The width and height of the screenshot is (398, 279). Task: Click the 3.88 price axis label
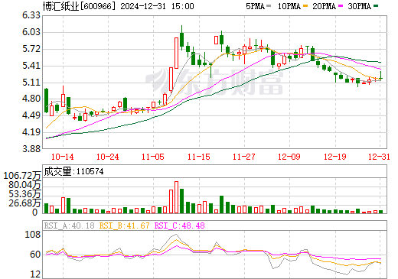[x=31, y=148]
